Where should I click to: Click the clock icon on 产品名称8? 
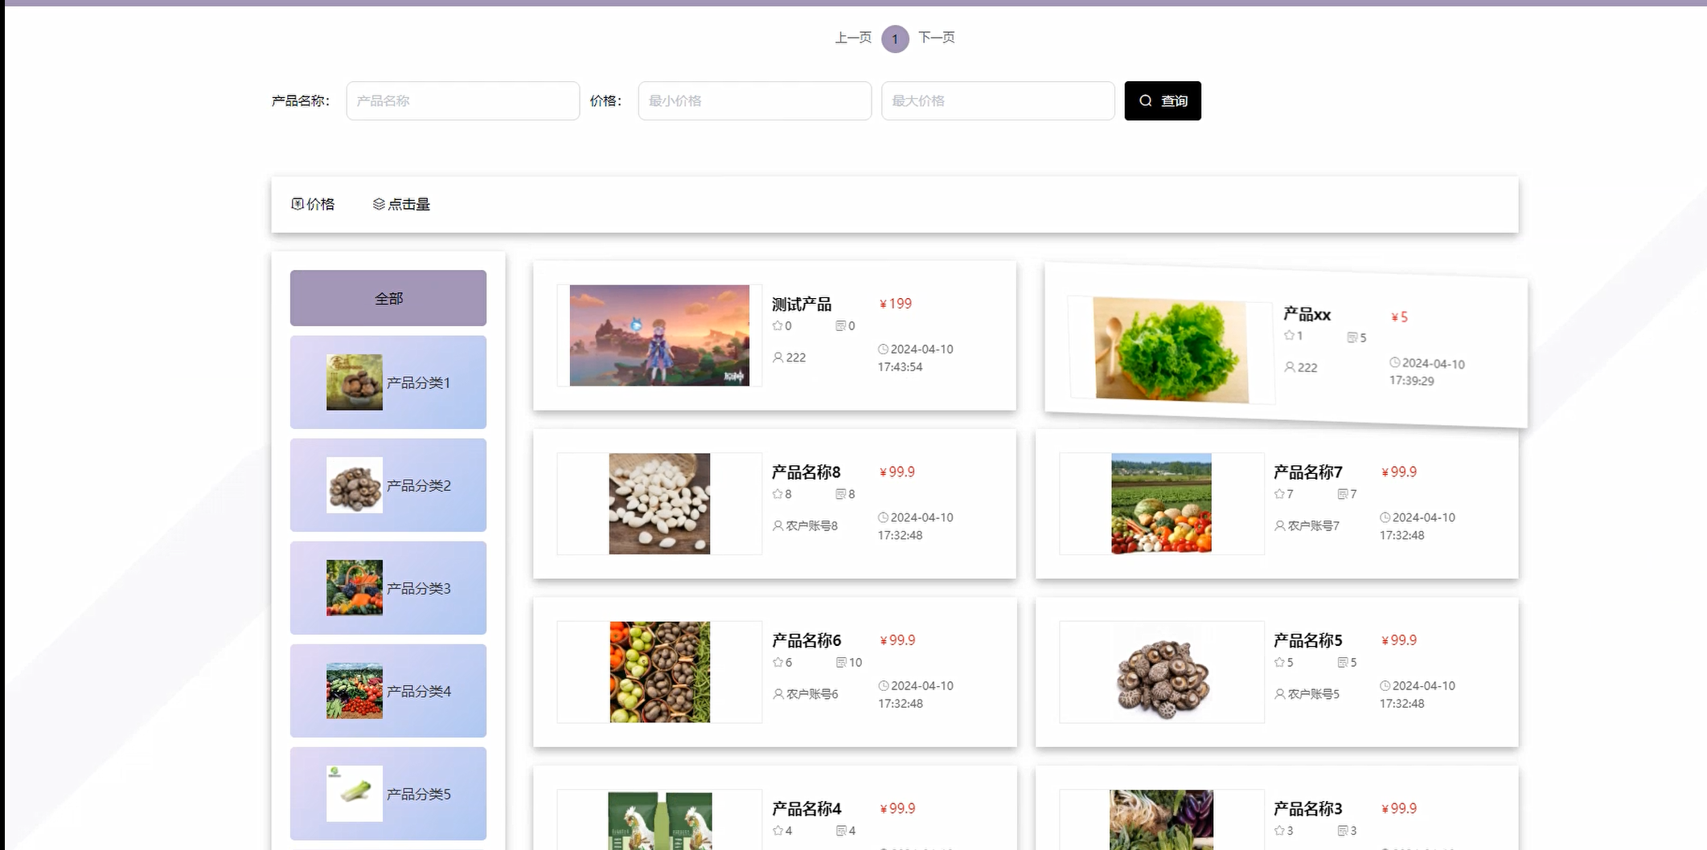tap(883, 517)
